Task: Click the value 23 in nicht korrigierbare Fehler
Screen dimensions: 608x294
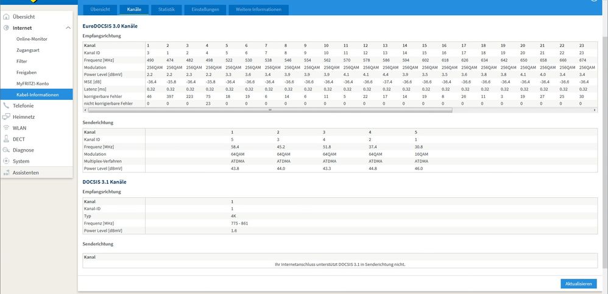Action: (208, 103)
